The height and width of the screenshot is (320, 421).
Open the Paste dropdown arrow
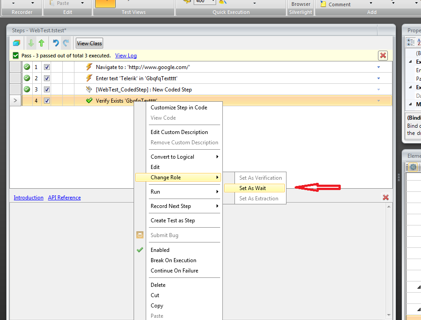click(82, 3)
